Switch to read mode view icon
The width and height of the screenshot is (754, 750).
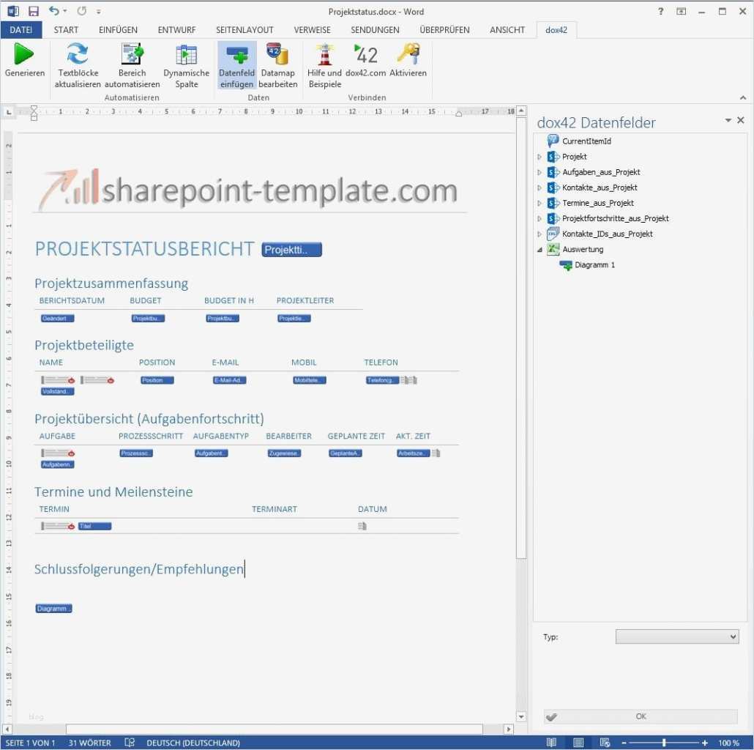point(551,742)
